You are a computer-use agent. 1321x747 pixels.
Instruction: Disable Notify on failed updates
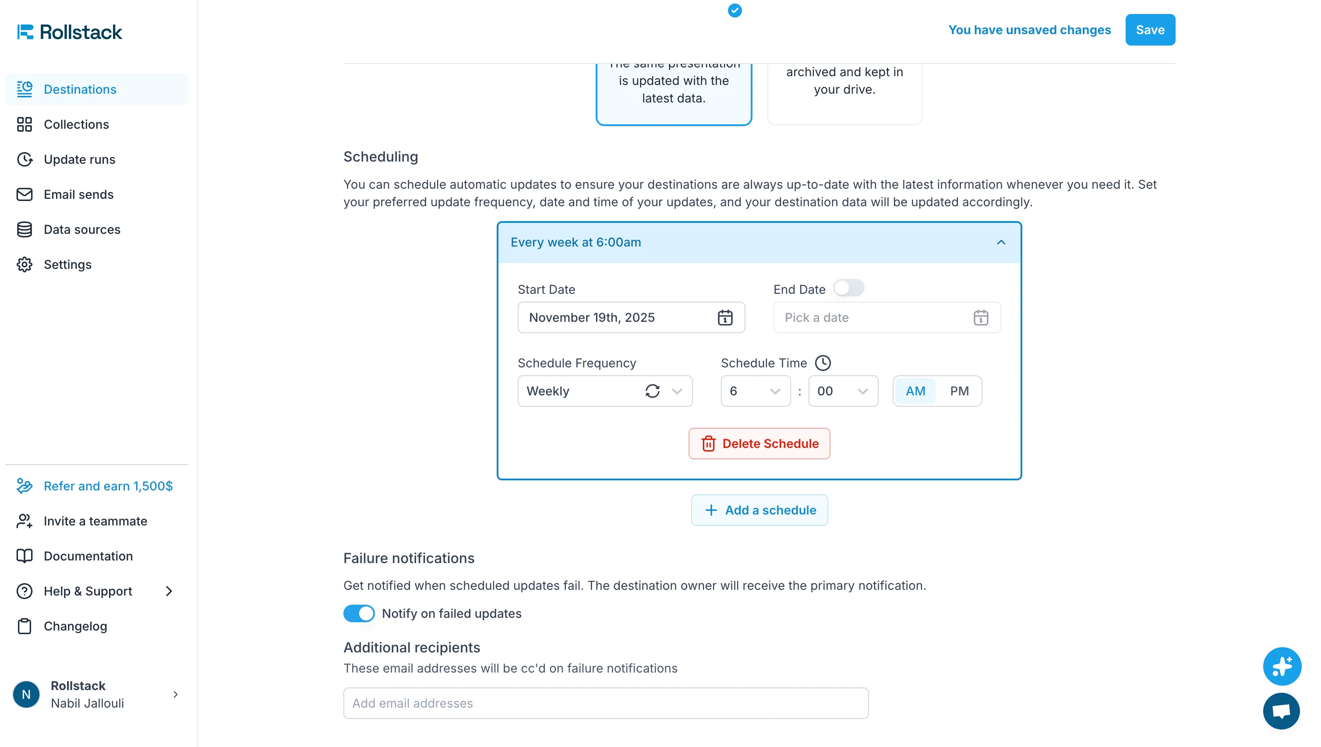pyautogui.click(x=358, y=613)
